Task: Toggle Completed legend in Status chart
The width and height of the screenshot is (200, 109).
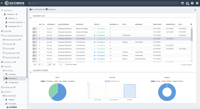Action: (x=68, y=81)
